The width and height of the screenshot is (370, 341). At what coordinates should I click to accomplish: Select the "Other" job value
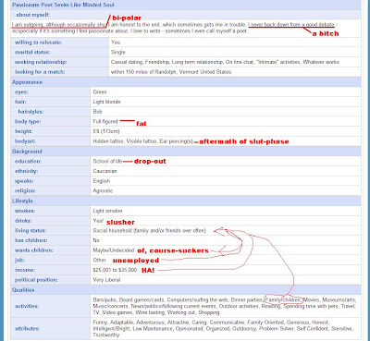[99, 260]
